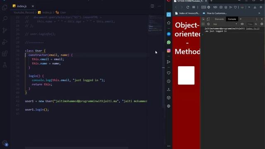
Task: Clear the console
Action: point(208,24)
